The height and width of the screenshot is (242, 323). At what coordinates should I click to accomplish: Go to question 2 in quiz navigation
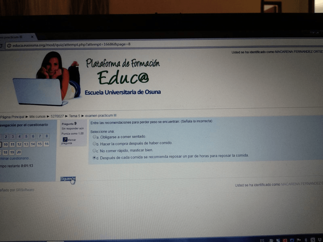(x=6, y=137)
